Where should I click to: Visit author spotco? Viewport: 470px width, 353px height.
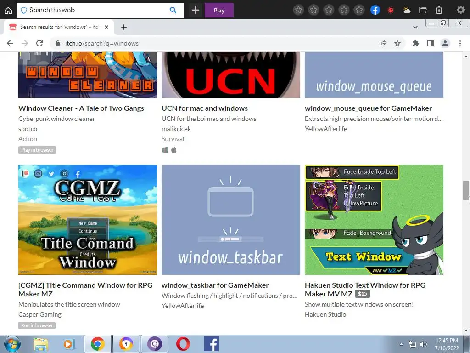[28, 129]
